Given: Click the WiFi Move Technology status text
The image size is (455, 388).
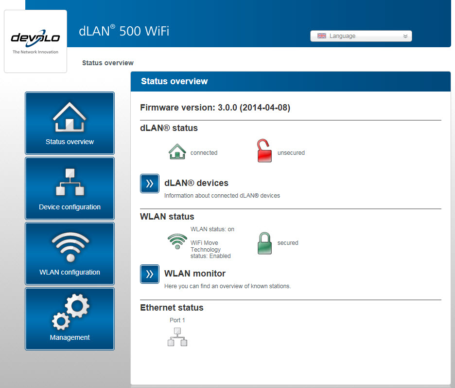Looking at the screenshot, I should coord(210,249).
